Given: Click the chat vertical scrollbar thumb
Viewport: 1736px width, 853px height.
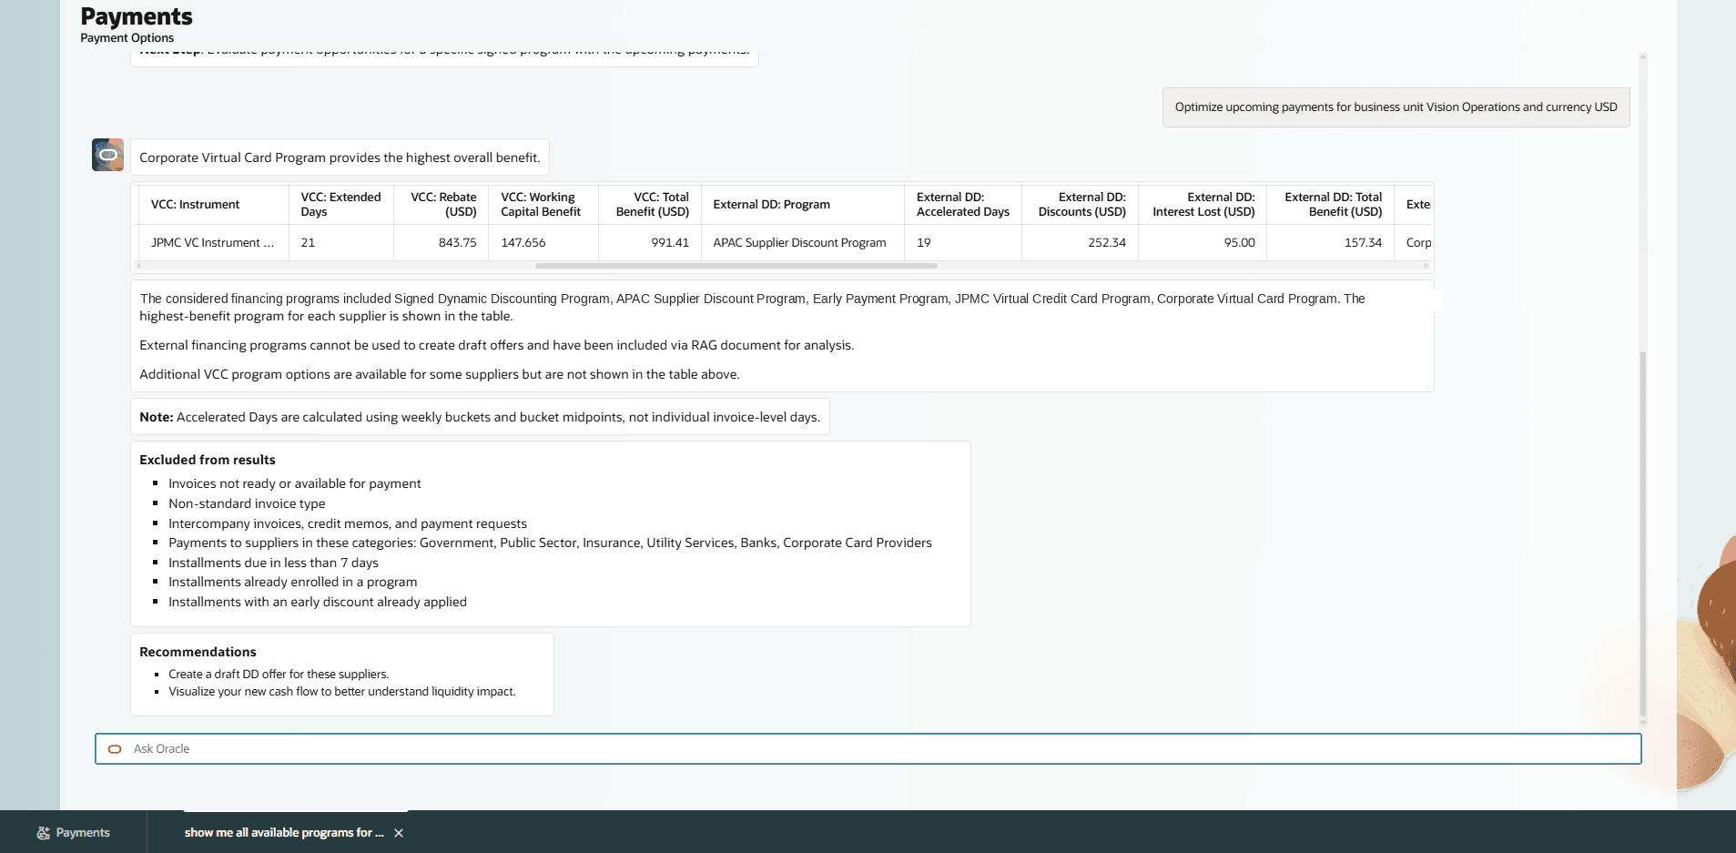Looking at the screenshot, I should click(x=1642, y=534).
